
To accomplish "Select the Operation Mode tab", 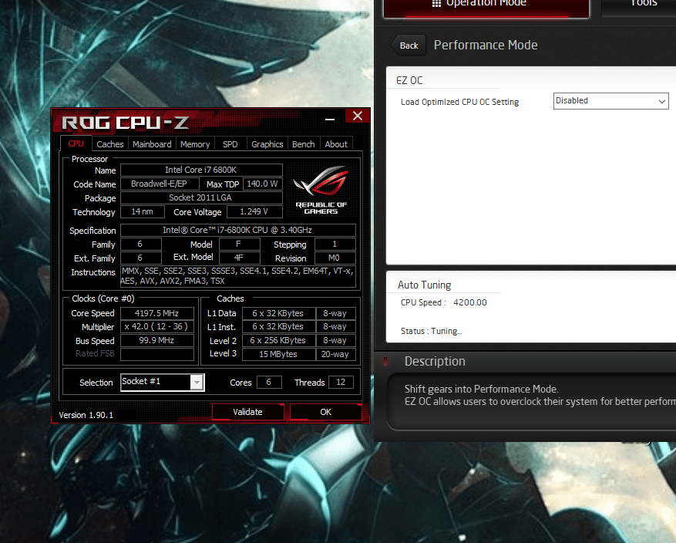I will 486,8.
